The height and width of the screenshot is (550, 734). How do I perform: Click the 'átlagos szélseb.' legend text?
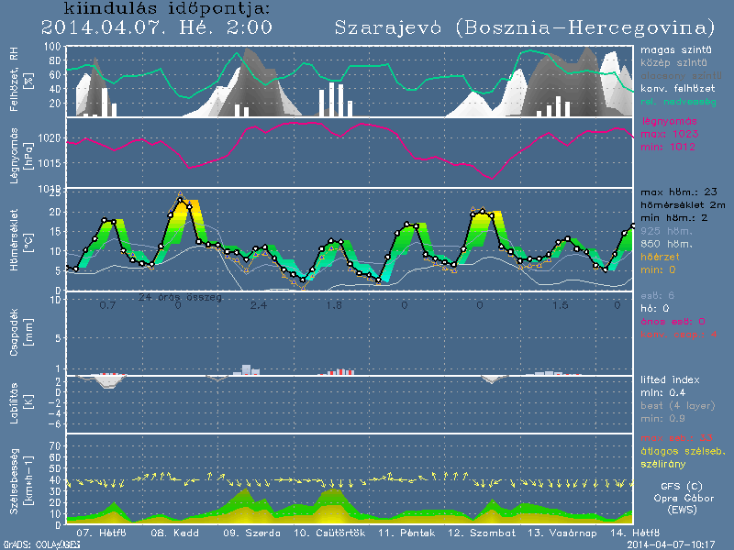[681, 452]
